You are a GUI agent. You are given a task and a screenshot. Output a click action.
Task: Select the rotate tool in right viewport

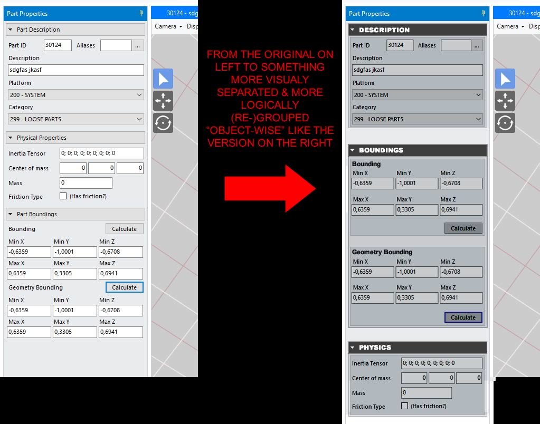pos(505,123)
